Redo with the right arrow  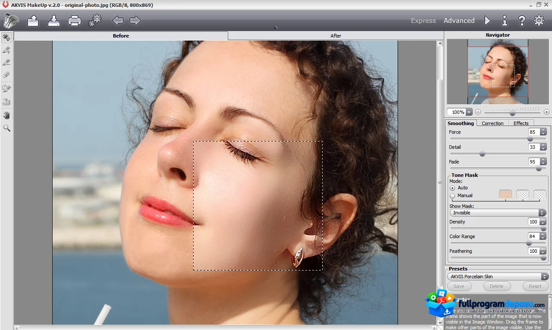[x=135, y=20]
